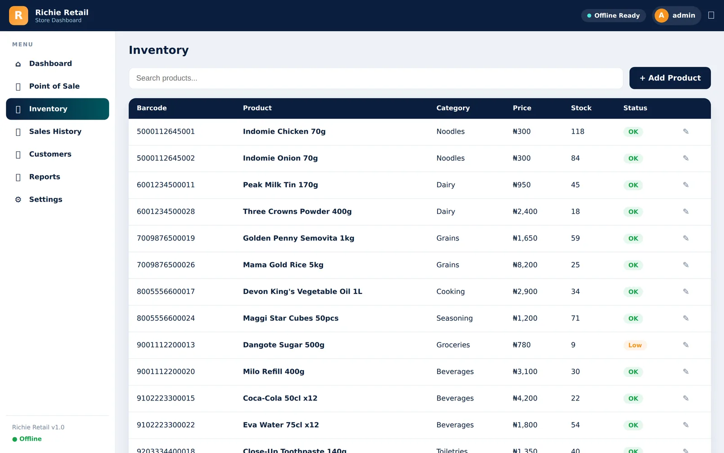Screen dimensions: 724x453
Task: Click the Seasoning category cell
Action: tap(454, 318)
